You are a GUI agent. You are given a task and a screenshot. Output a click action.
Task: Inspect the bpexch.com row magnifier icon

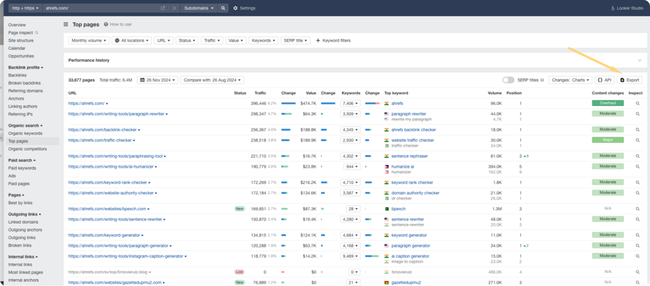coord(637,209)
